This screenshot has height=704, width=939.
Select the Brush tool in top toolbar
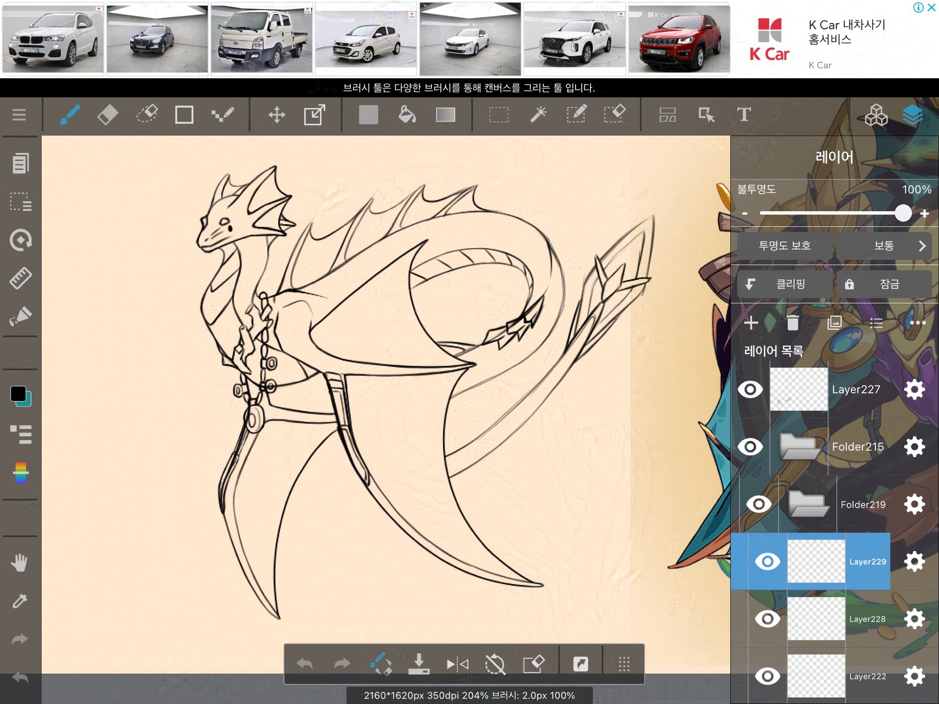pyautogui.click(x=70, y=115)
